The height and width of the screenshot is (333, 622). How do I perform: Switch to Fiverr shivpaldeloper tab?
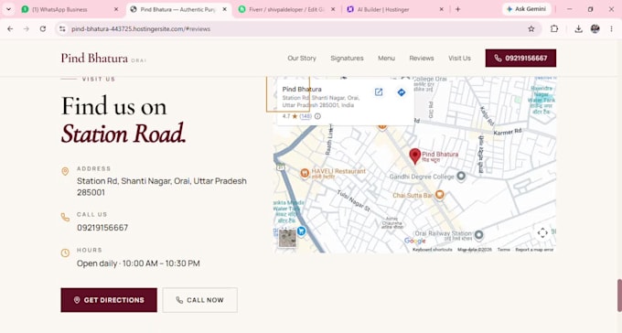[286, 9]
